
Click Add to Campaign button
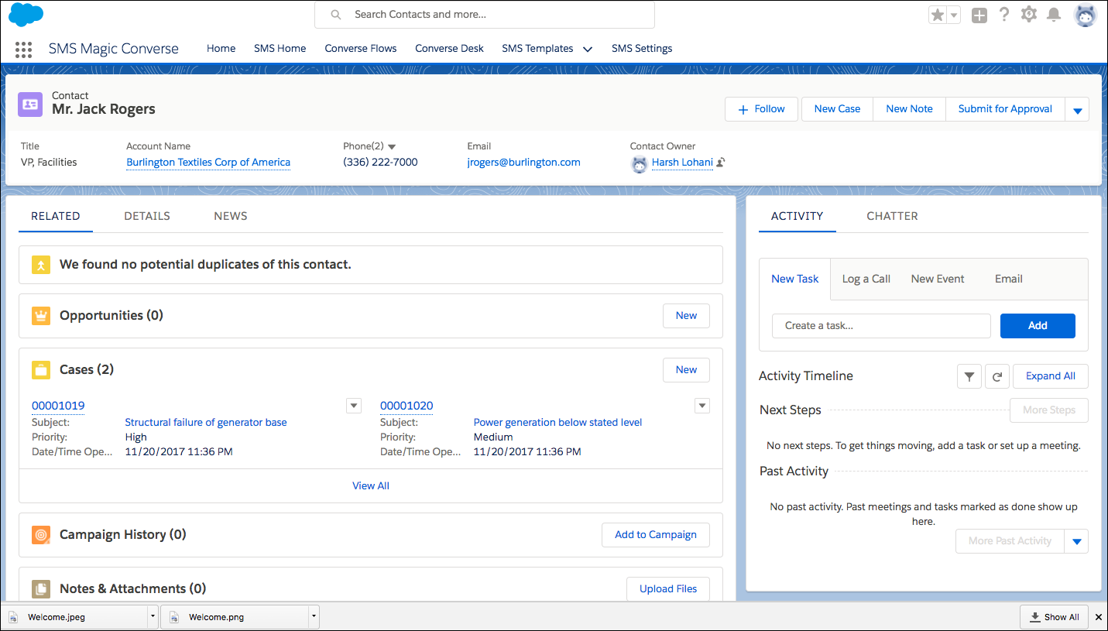click(x=656, y=535)
